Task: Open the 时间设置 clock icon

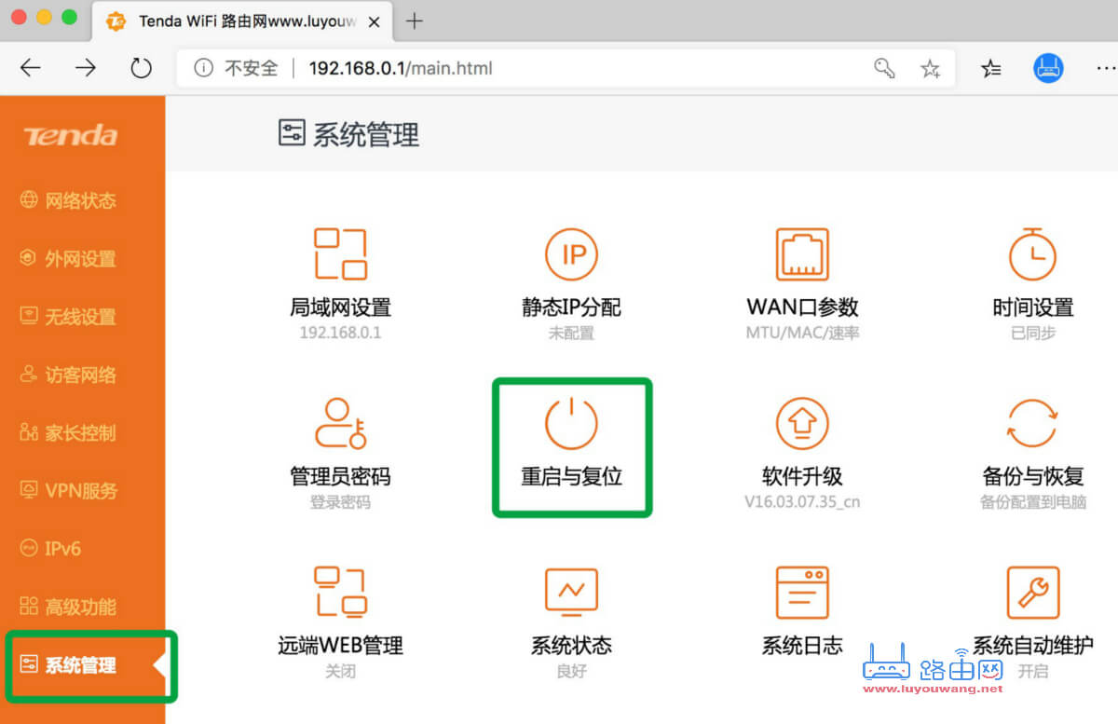Action: 1033,253
